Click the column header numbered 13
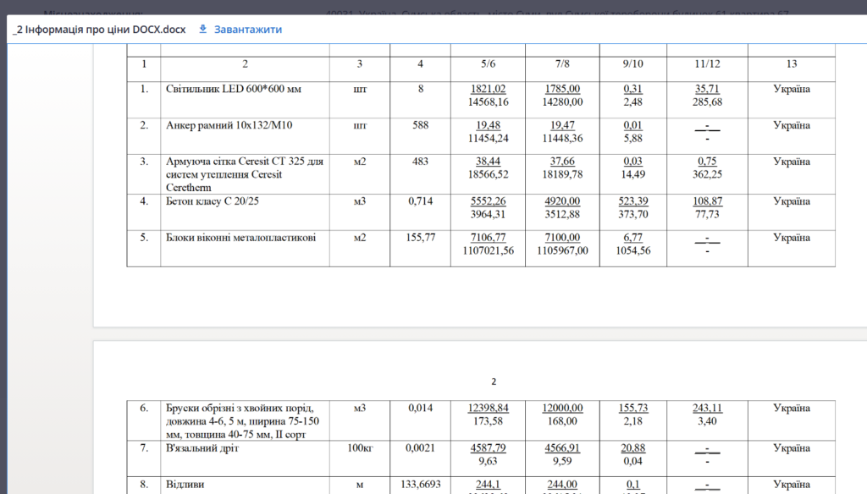Screen dimensions: 867x494 tap(791, 63)
